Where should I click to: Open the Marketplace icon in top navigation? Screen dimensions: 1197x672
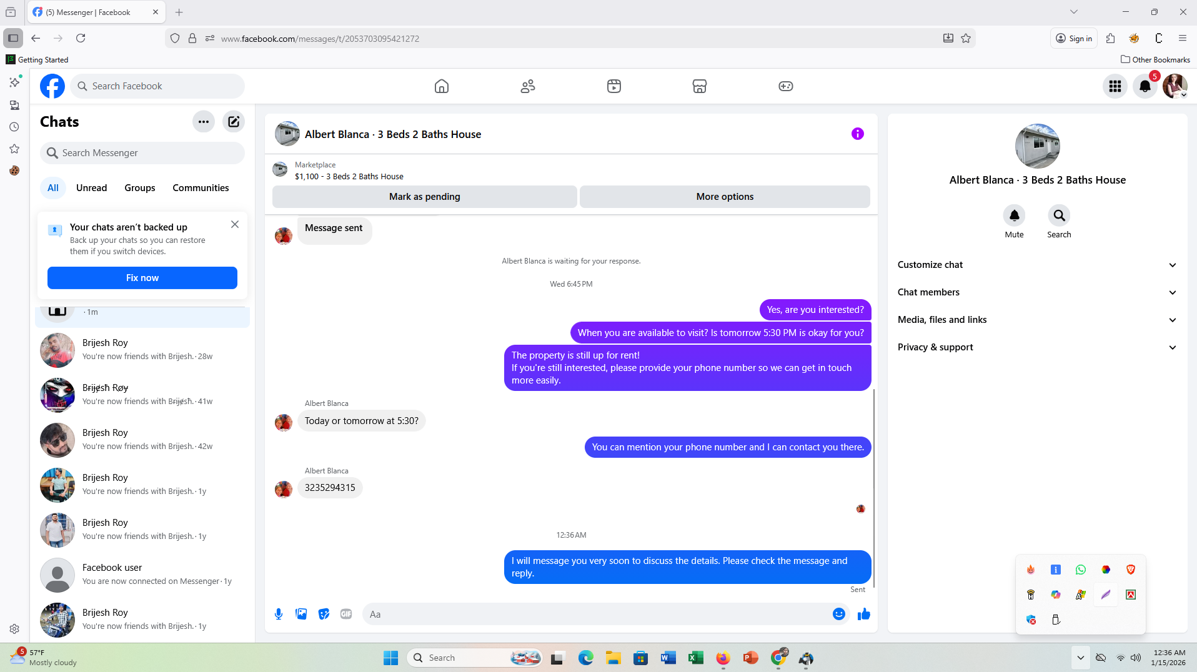click(700, 86)
